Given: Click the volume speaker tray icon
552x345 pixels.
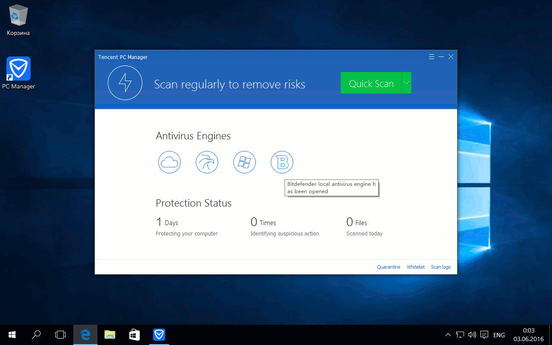Looking at the screenshot, I should (x=472, y=335).
